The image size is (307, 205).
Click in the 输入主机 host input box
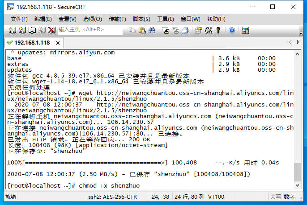tap(90, 30)
